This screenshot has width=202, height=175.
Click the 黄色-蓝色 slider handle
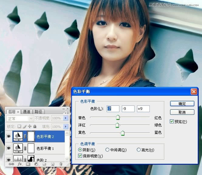(122, 133)
